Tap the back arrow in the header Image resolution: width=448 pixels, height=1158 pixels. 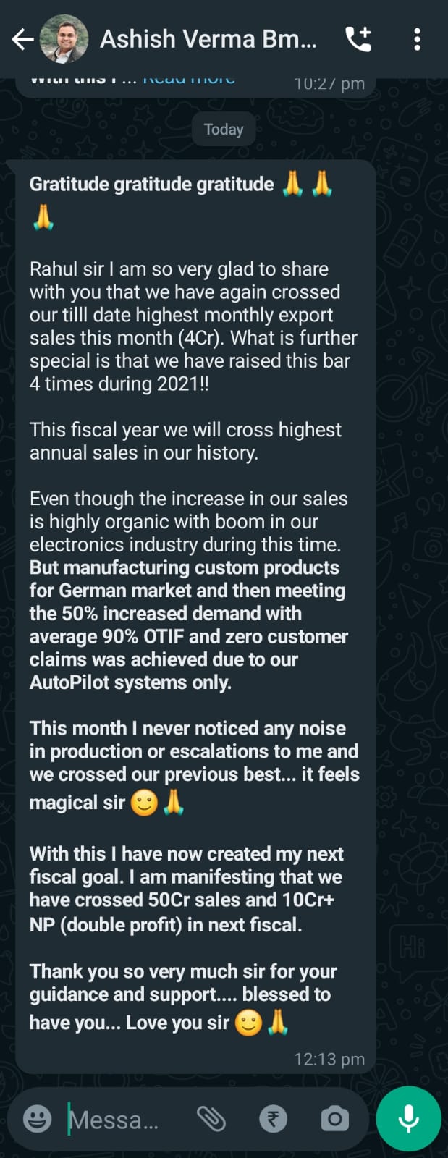click(x=22, y=39)
